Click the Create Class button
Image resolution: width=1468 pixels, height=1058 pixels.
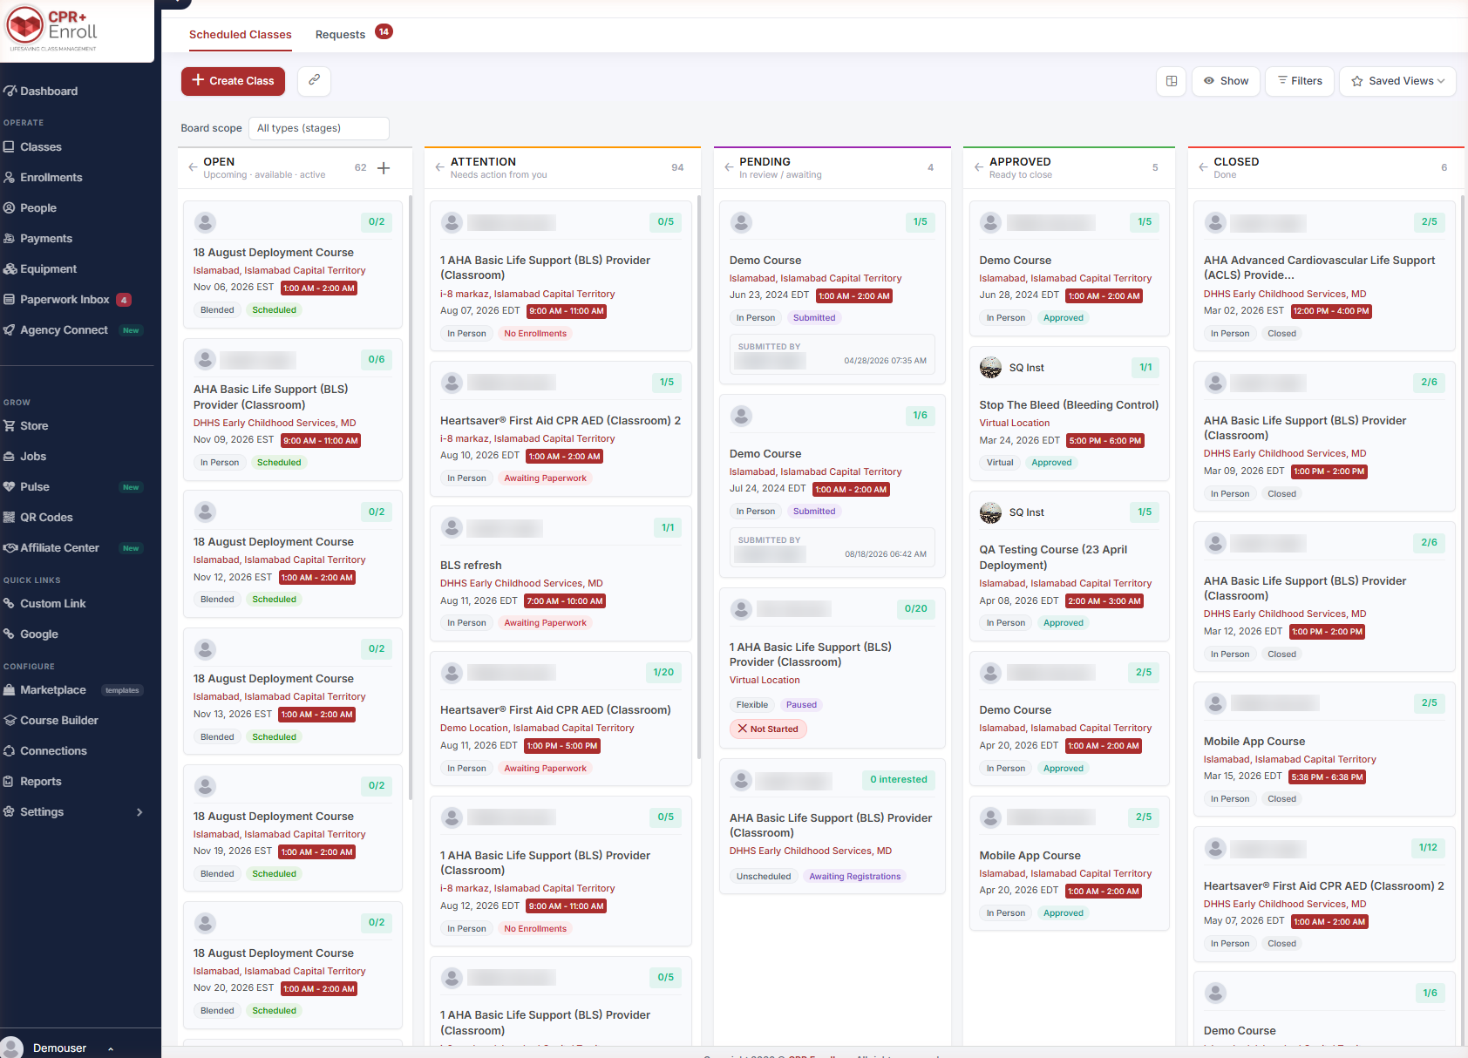coord(233,81)
